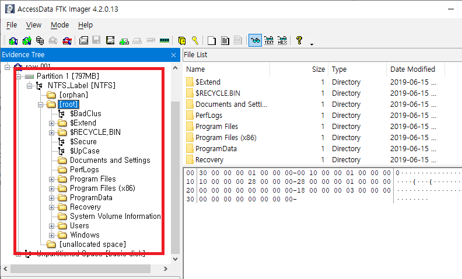Click the Remove Evidence Item toolbar icon

point(53,41)
